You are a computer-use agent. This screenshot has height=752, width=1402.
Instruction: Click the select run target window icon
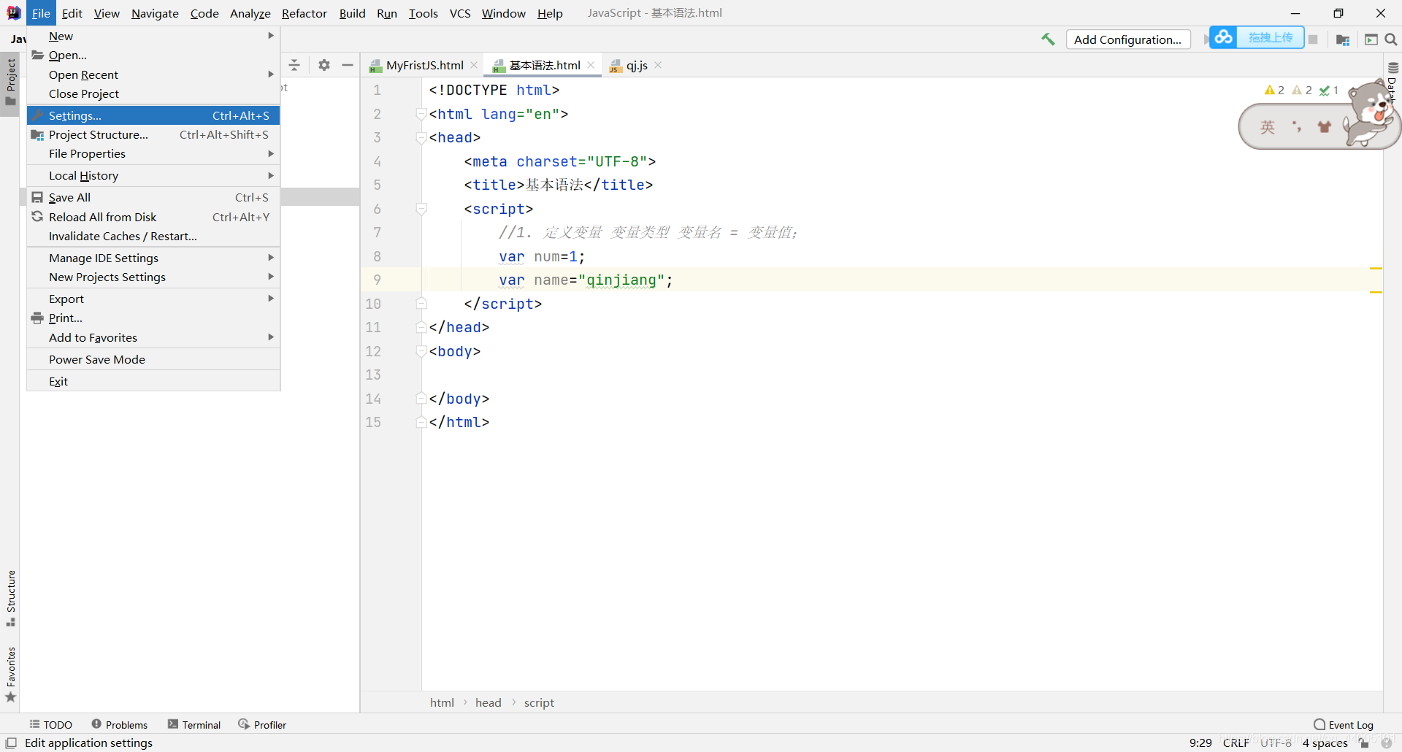coord(1371,39)
